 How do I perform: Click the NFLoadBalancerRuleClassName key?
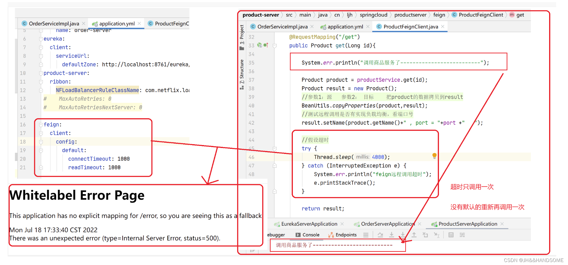(x=97, y=90)
